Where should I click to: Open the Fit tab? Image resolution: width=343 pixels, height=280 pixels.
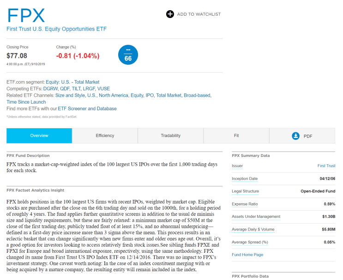click(236, 136)
